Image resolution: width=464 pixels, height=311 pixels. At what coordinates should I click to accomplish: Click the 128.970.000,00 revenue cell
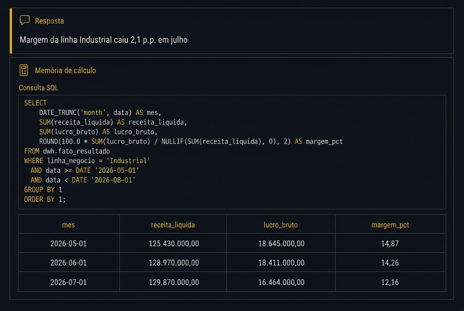(x=173, y=263)
